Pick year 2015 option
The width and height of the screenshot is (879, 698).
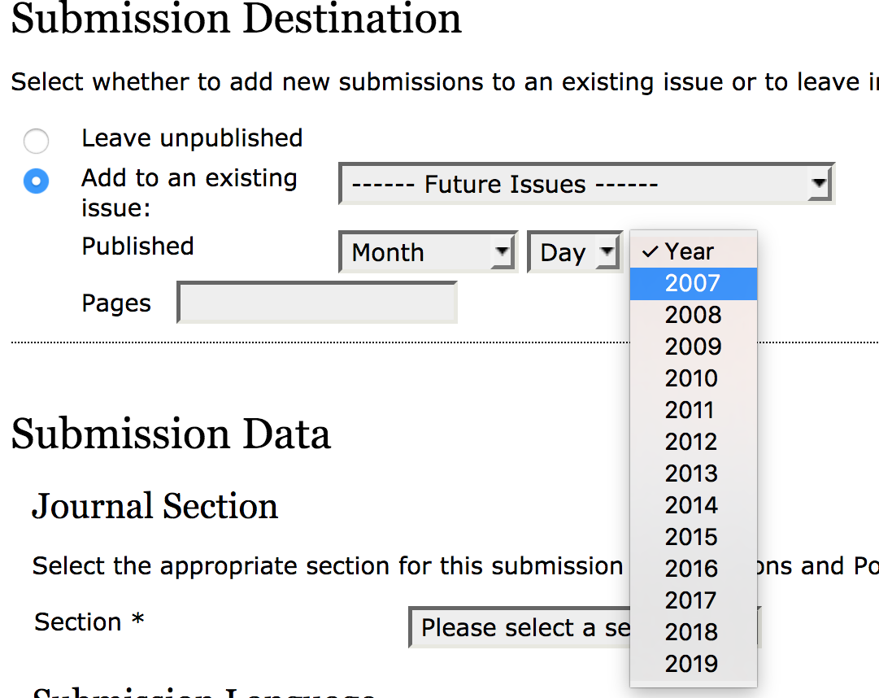(693, 537)
